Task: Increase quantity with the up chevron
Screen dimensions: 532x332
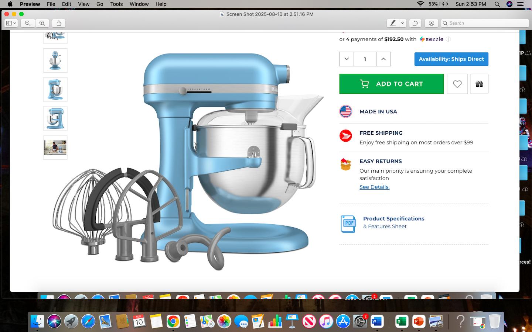Action: [383, 59]
